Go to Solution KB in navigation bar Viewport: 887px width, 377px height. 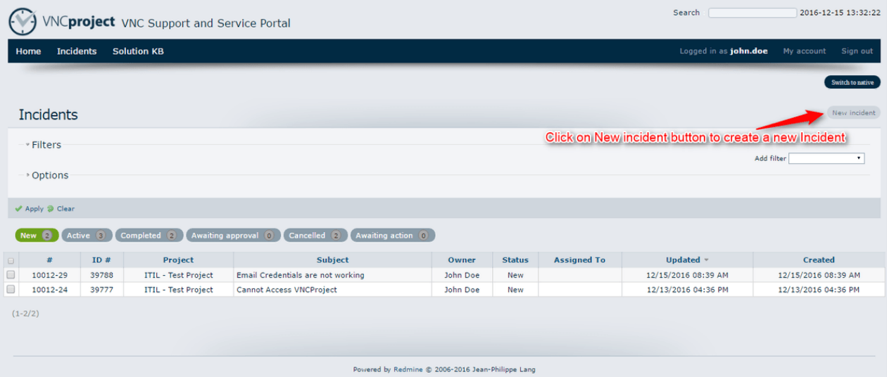coord(138,51)
